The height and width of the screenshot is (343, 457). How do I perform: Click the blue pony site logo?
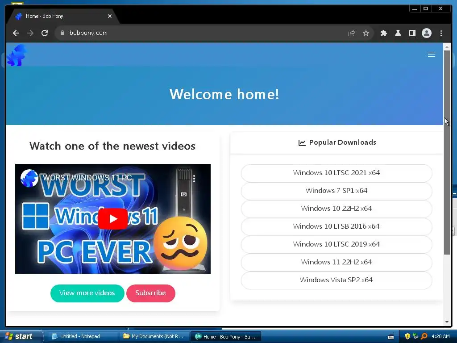click(x=17, y=55)
